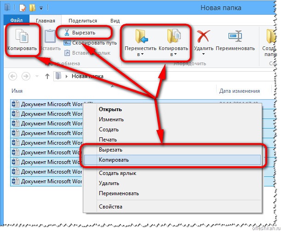Viewport: 281px width, 231px height.
Task: Click the Создать папку ribbon folder icon
Action: pos(271,36)
